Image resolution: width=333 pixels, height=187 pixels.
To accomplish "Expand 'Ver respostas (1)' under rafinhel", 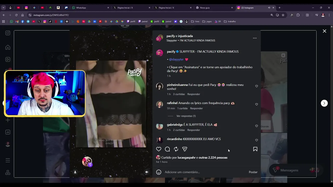I will pos(186,116).
